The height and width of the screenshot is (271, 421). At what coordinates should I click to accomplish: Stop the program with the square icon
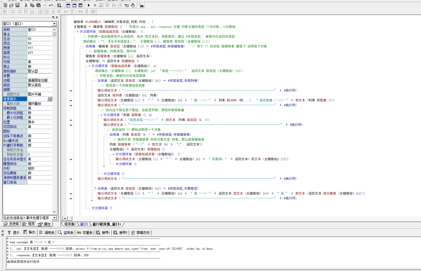[95, 5]
